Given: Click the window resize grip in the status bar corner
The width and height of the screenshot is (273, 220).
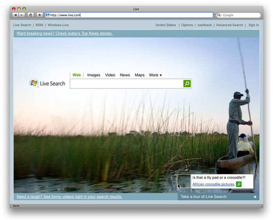Looking at the screenshot, I should tap(261, 206).
